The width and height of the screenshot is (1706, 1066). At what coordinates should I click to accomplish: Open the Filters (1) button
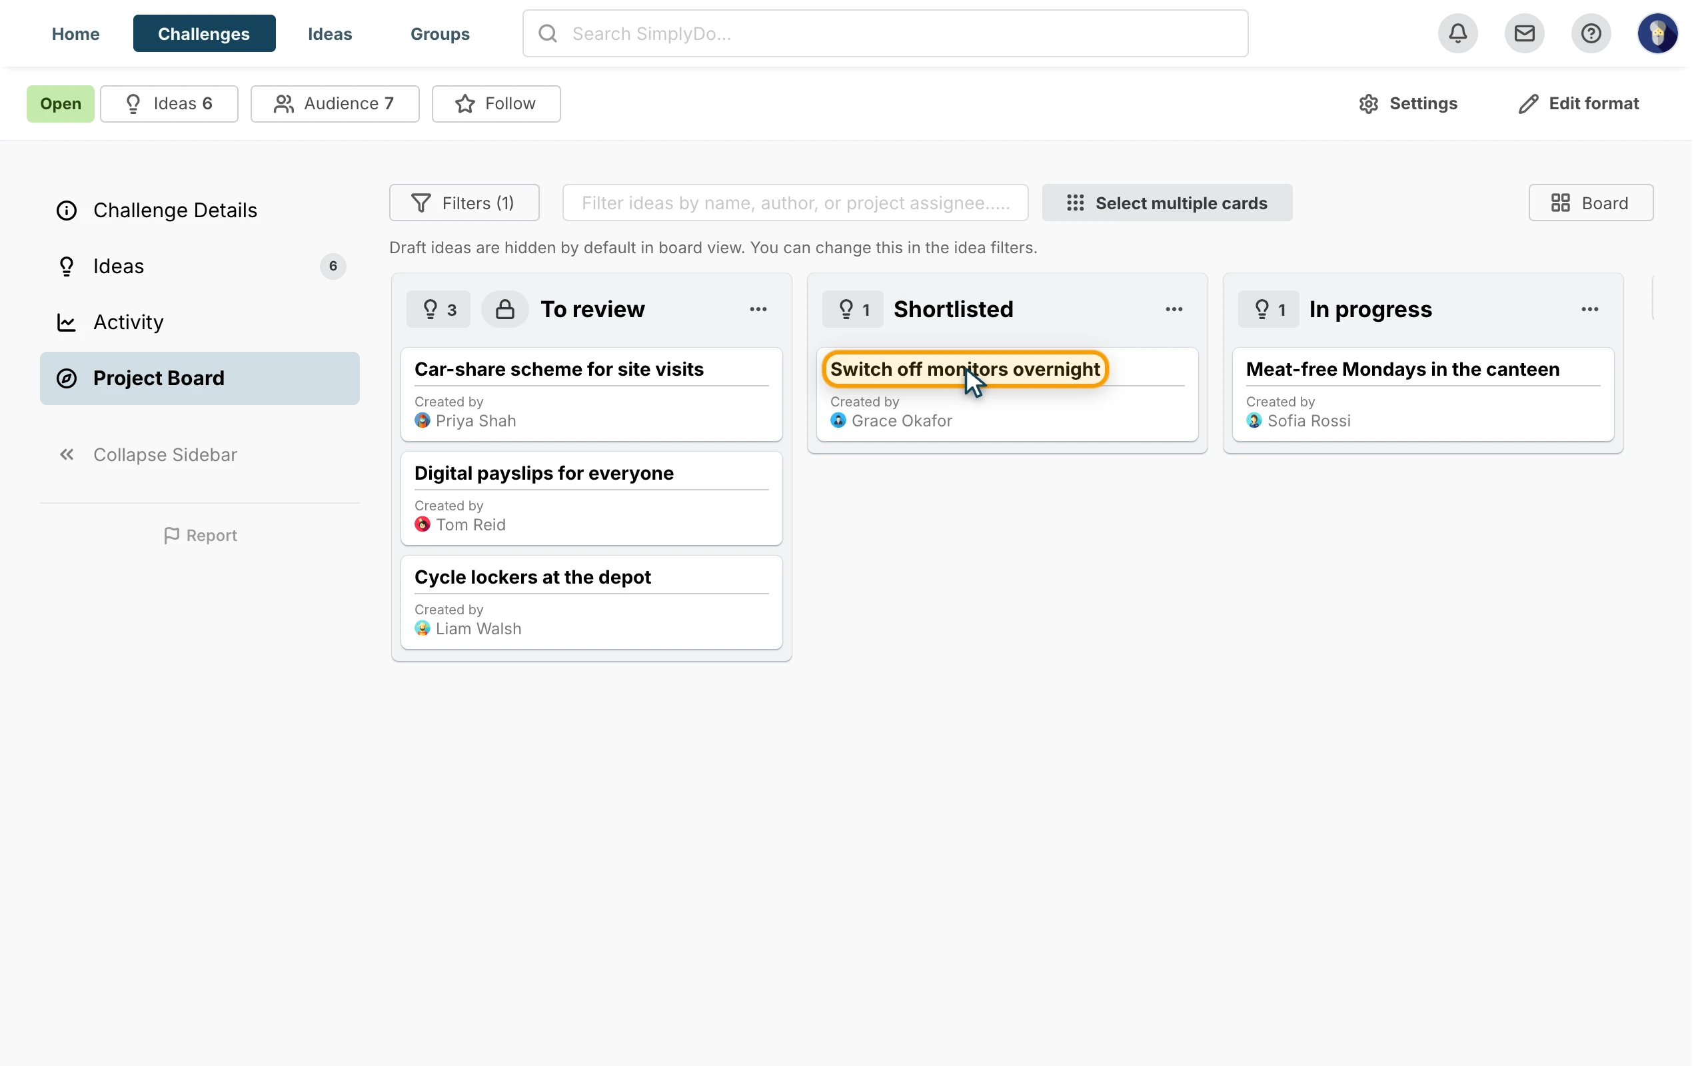(464, 203)
